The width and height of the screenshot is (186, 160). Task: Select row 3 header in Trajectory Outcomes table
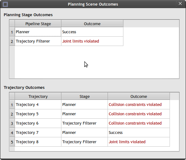pyautogui.click(x=12, y=123)
